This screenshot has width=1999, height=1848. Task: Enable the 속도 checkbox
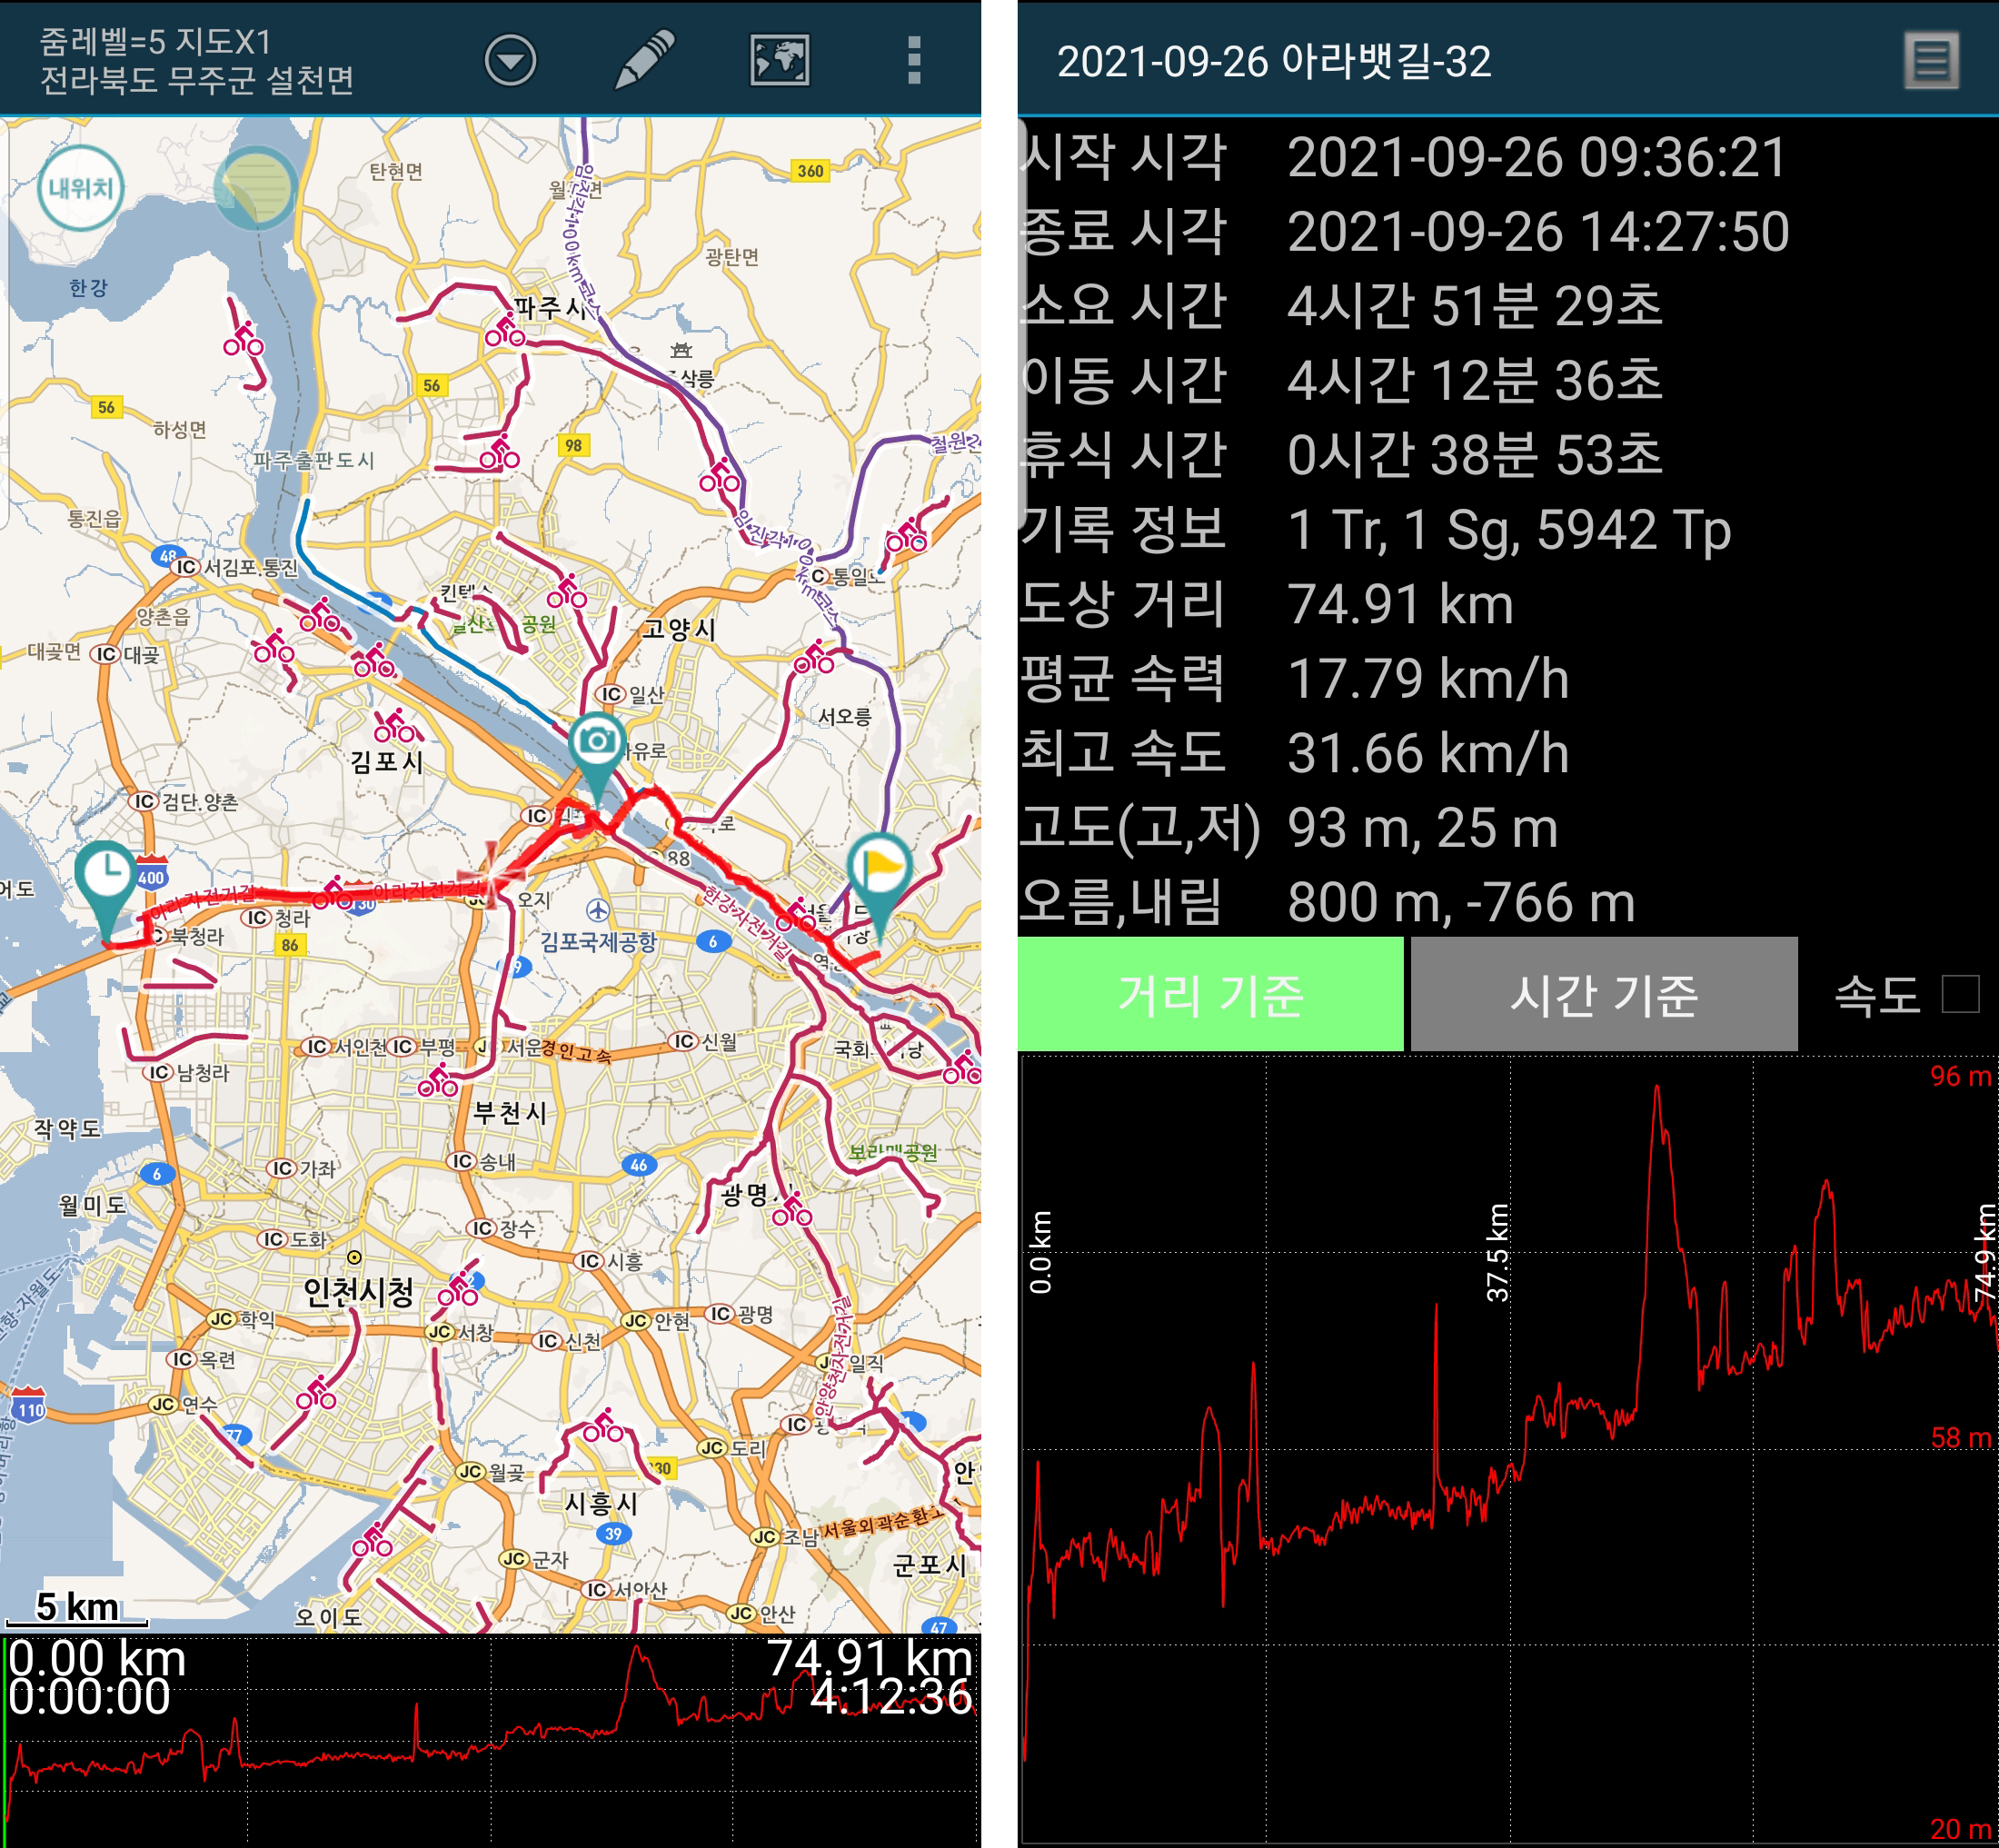click(1960, 994)
